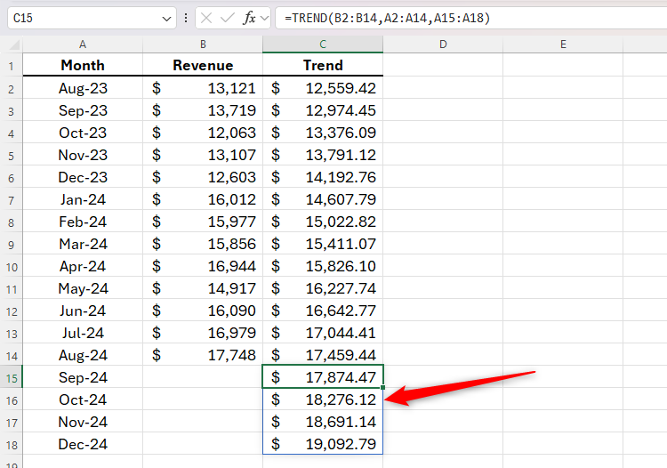Image resolution: width=667 pixels, height=468 pixels.
Task: Select row 15 header
Action: pyautogui.click(x=12, y=377)
